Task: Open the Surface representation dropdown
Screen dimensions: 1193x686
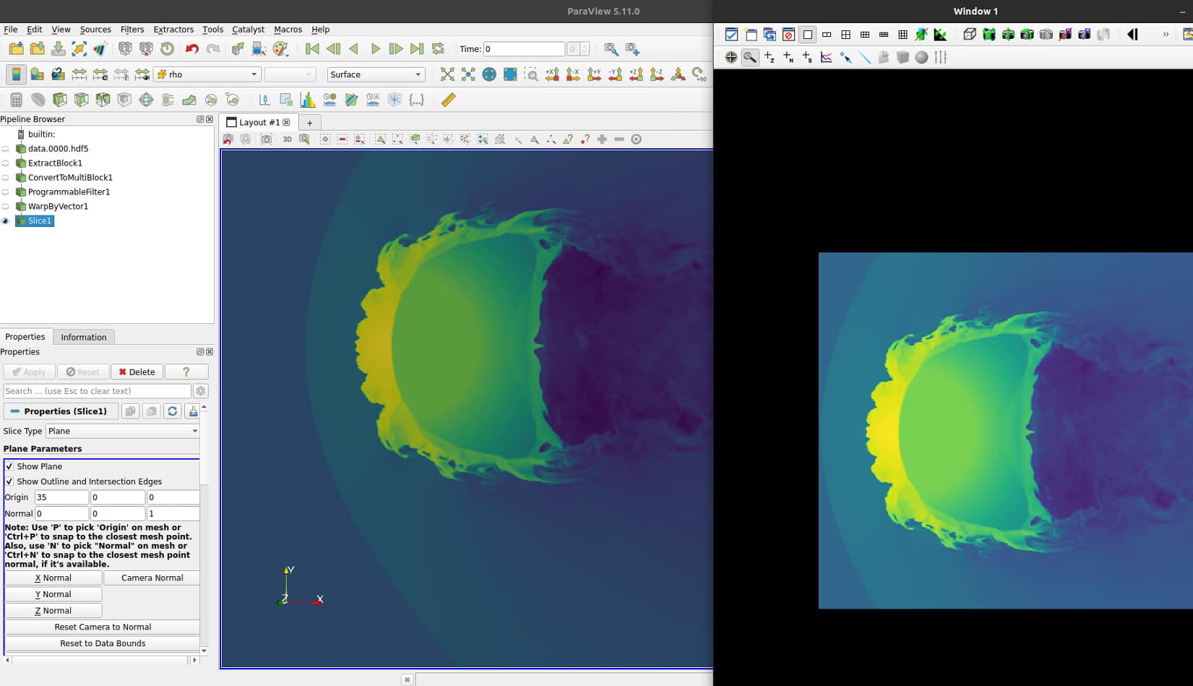Action: (x=376, y=74)
